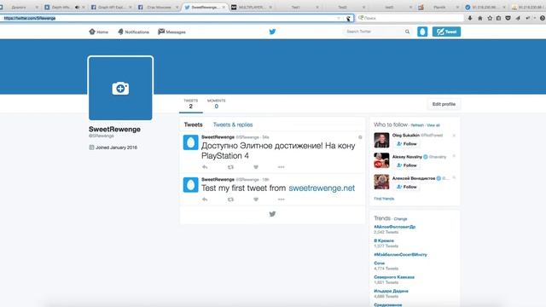Open Alexey Navalny's profile photo

coord(381,160)
